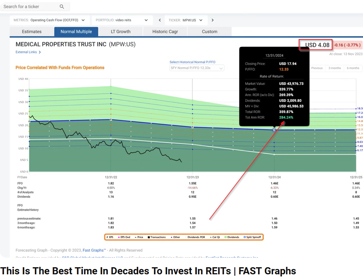Click the 12/31/23 chart data marker
The image size is (363, 280).
click(193, 127)
